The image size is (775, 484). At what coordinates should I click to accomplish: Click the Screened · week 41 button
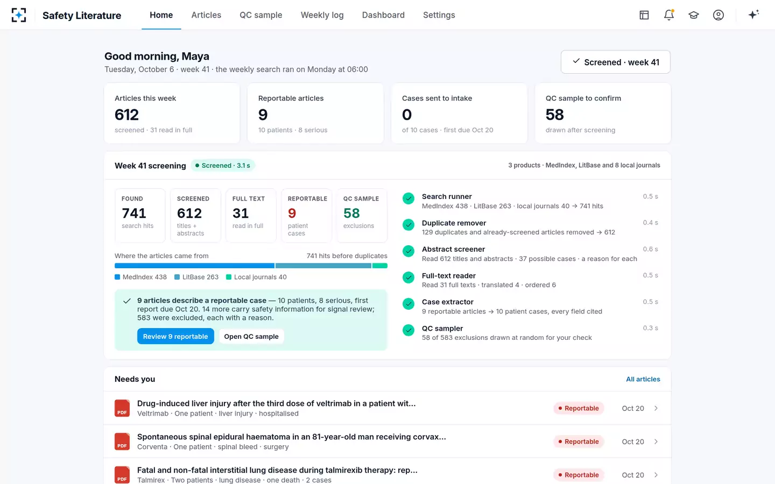point(616,62)
